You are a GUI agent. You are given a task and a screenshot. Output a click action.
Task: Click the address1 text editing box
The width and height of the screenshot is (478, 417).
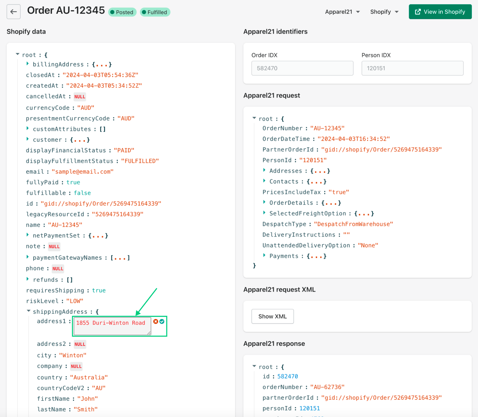pyautogui.click(x=112, y=326)
